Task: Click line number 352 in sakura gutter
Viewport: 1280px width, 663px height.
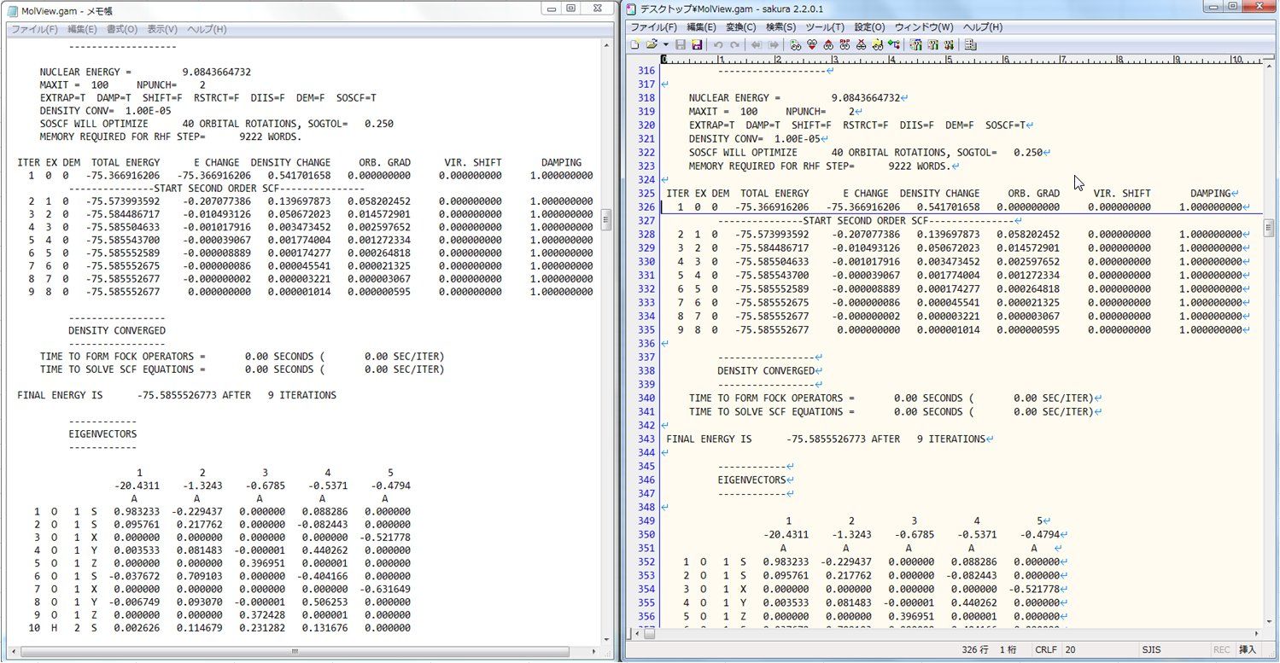Action: pyautogui.click(x=646, y=562)
